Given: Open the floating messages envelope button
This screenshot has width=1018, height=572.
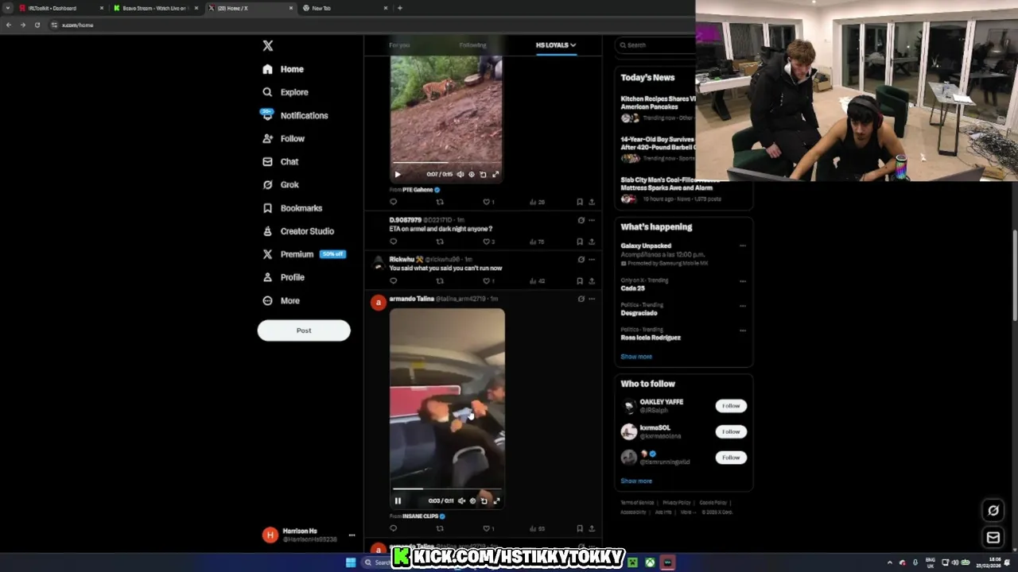Looking at the screenshot, I should (993, 538).
